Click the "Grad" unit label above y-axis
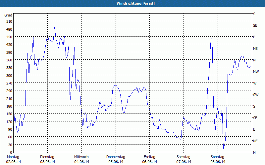Screen dimensions: 265x165 point(8,15)
